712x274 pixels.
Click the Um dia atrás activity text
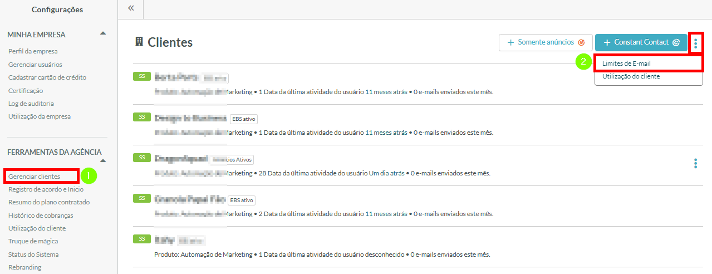click(x=387, y=173)
